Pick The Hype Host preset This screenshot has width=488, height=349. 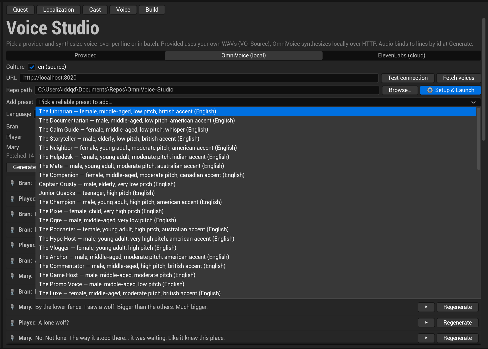point(256,239)
